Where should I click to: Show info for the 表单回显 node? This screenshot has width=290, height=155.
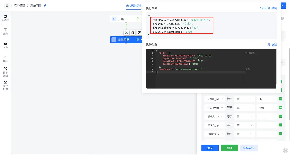click(x=127, y=33)
